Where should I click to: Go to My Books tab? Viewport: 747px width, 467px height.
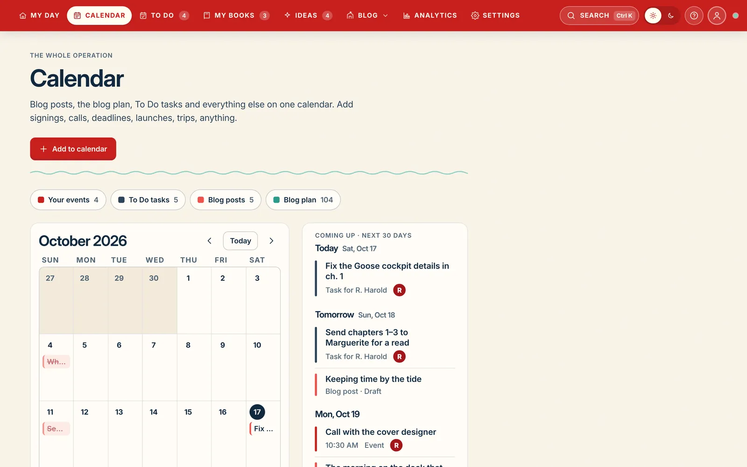point(236,15)
